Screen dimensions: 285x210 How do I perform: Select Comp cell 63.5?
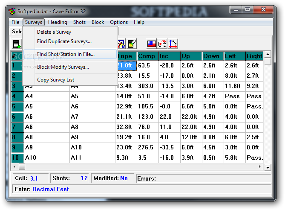(x=148, y=66)
